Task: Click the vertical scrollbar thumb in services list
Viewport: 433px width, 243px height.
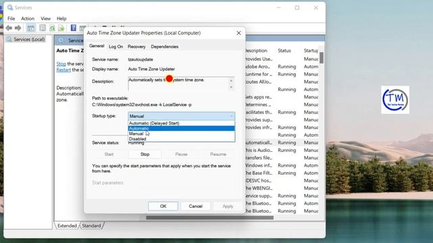Action: (321, 57)
